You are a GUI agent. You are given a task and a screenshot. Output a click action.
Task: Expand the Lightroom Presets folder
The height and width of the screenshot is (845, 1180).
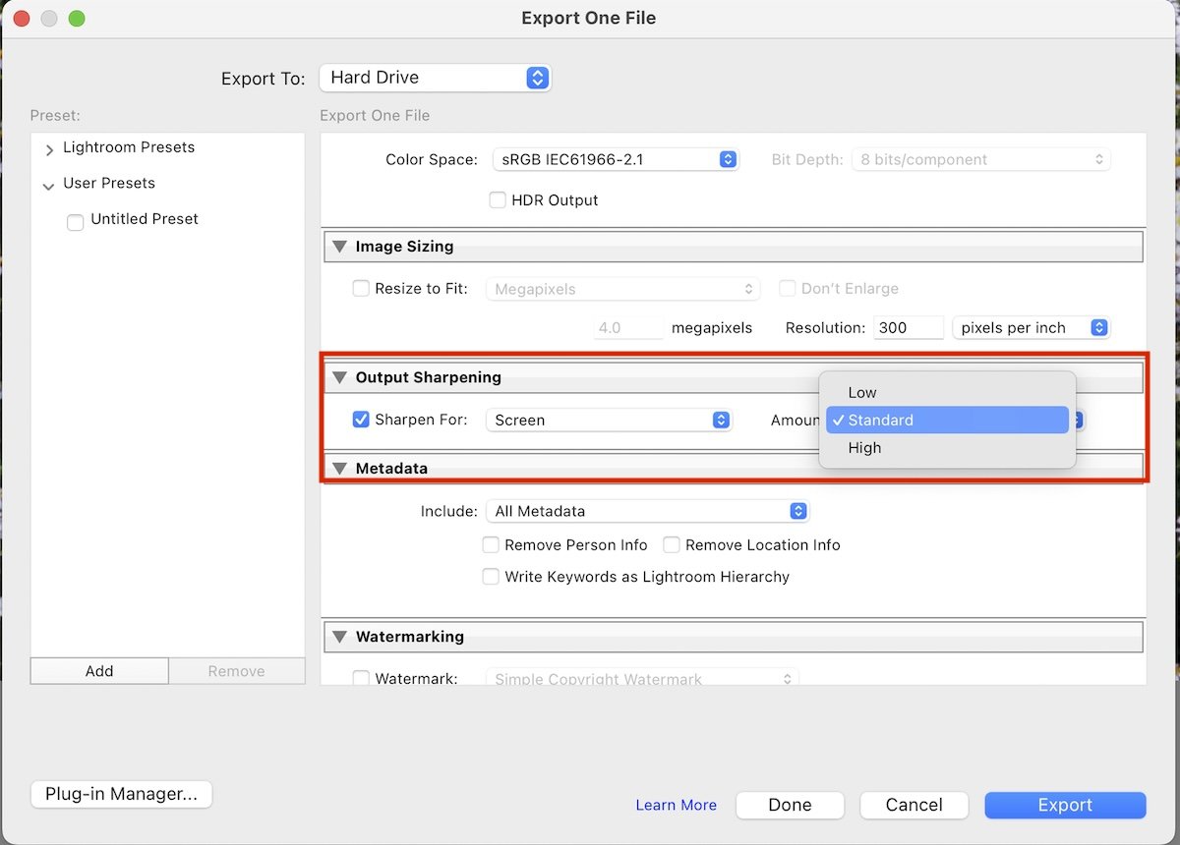(x=47, y=147)
